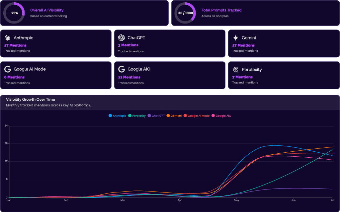
Task: Click the Perplexity logo icon
Action: coord(235,70)
